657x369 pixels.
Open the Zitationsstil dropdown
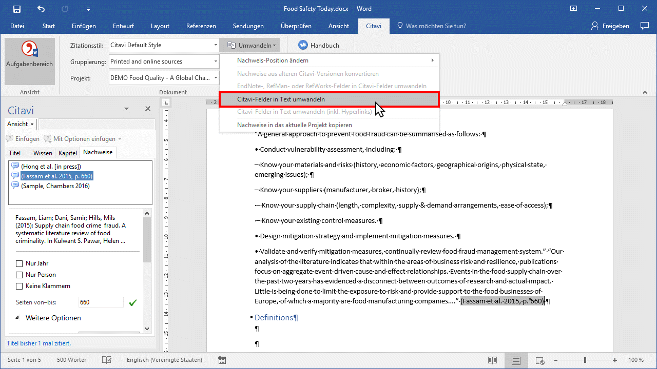tap(216, 45)
